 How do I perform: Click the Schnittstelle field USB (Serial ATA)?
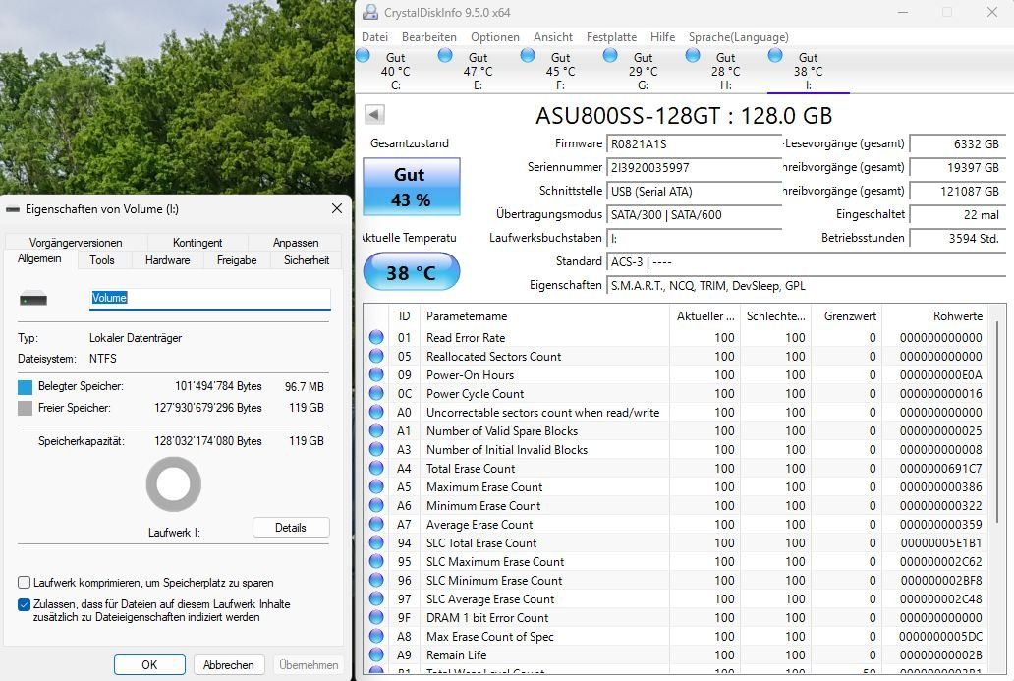694,192
